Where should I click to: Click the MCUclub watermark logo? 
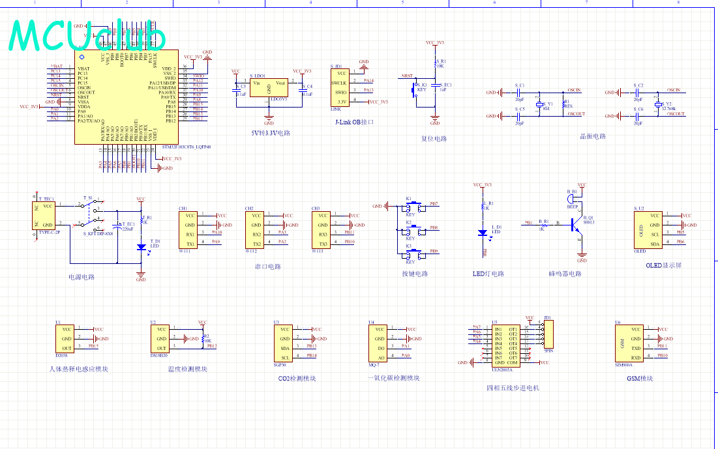(87, 36)
